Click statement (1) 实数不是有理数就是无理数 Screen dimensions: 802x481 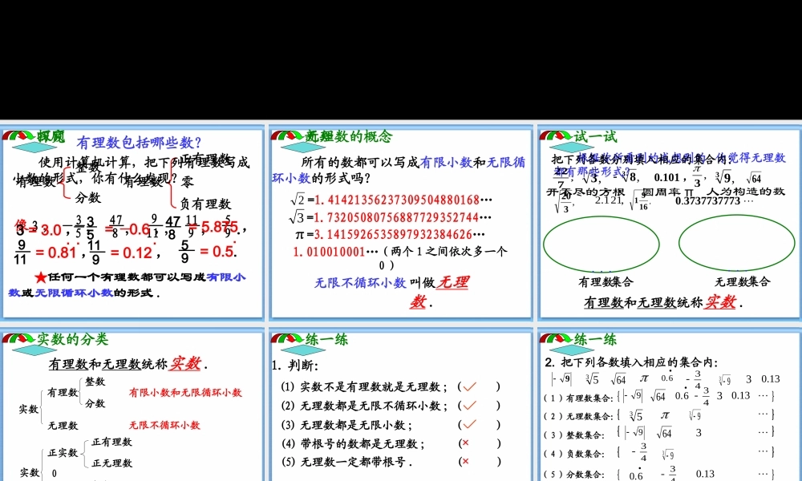[x=364, y=387]
